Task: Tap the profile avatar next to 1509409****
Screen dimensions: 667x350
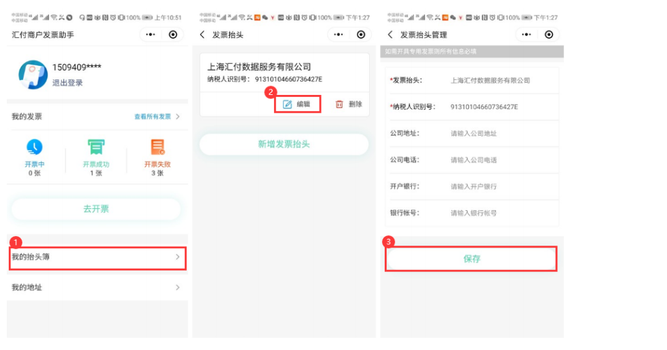Action: tap(33, 75)
